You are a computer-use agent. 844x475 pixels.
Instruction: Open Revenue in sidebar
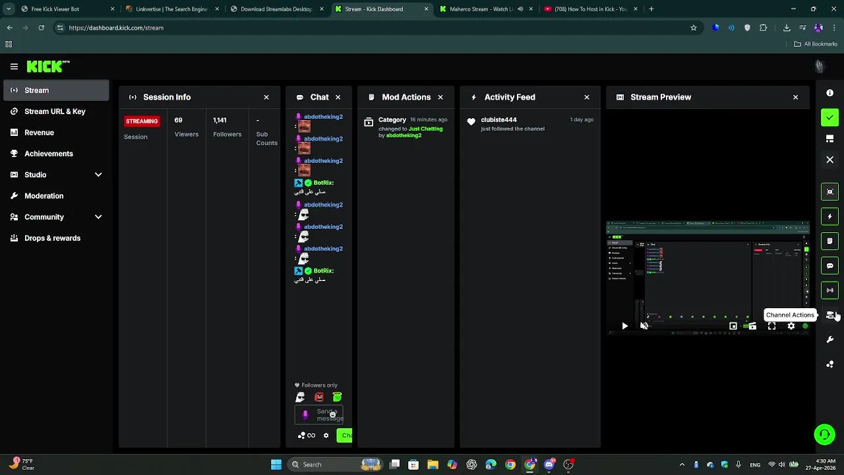56,133
